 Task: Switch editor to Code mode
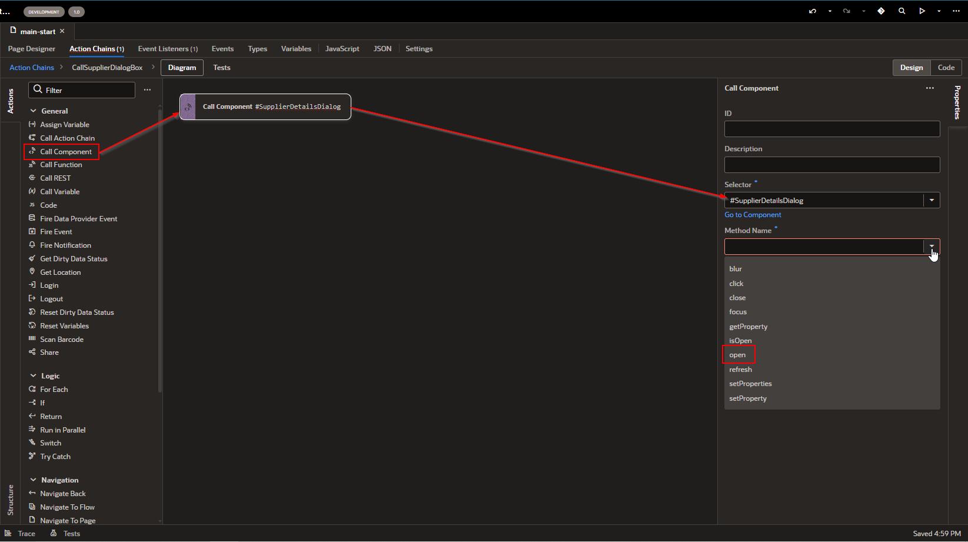(946, 68)
